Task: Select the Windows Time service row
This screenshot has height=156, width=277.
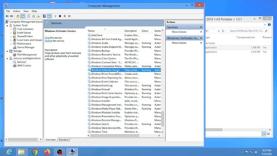Action: click(124, 132)
